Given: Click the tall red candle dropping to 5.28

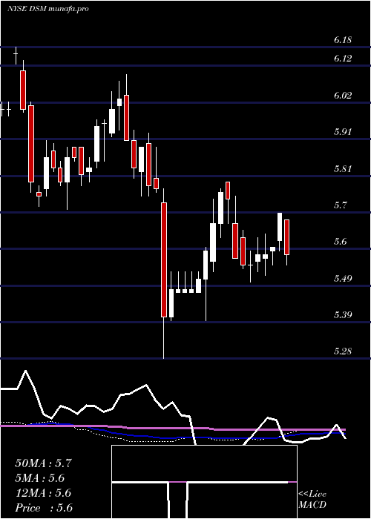Looking at the screenshot, I should click(x=164, y=259).
